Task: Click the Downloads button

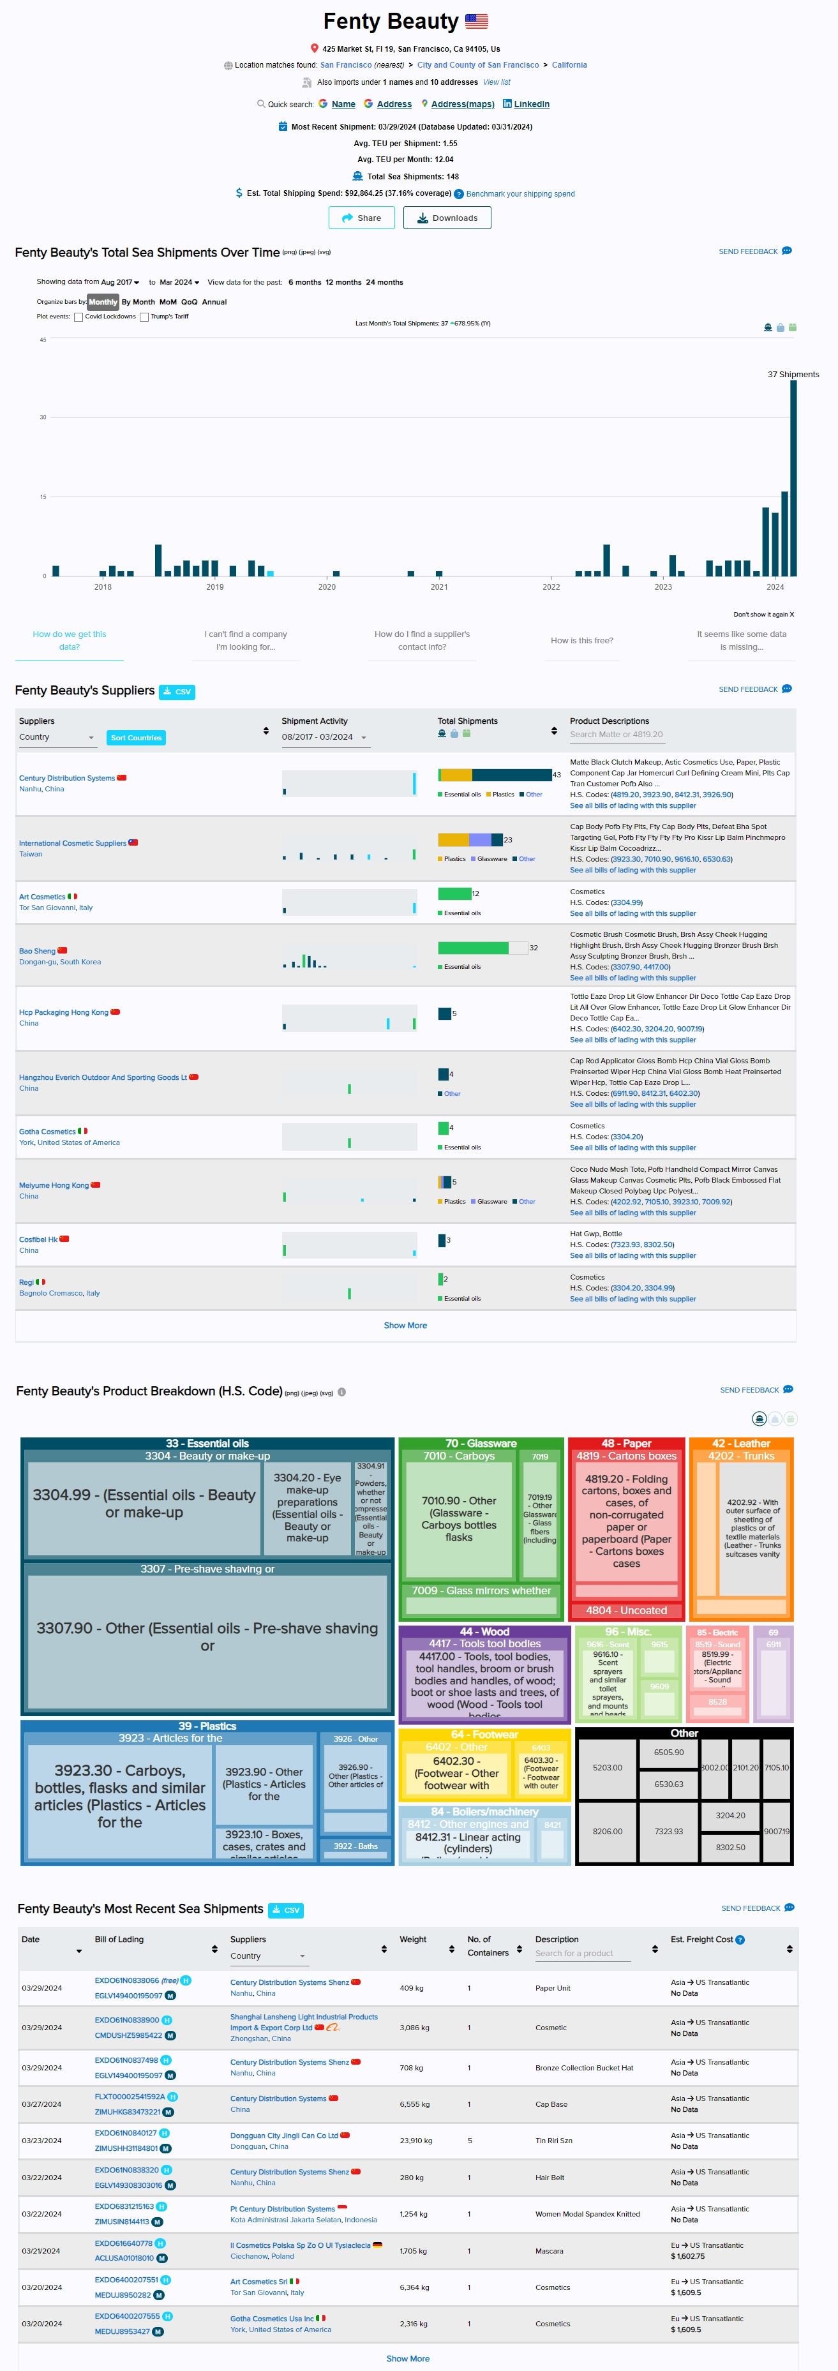Action: pyautogui.click(x=447, y=218)
